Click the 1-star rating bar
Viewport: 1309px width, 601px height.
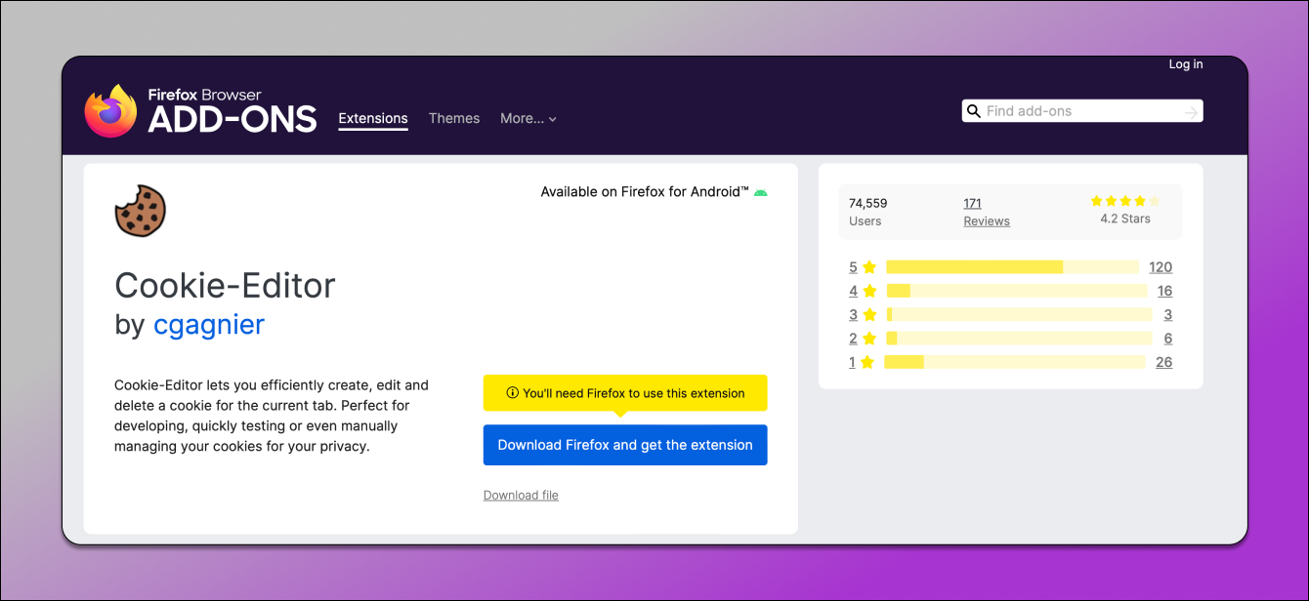1014,362
